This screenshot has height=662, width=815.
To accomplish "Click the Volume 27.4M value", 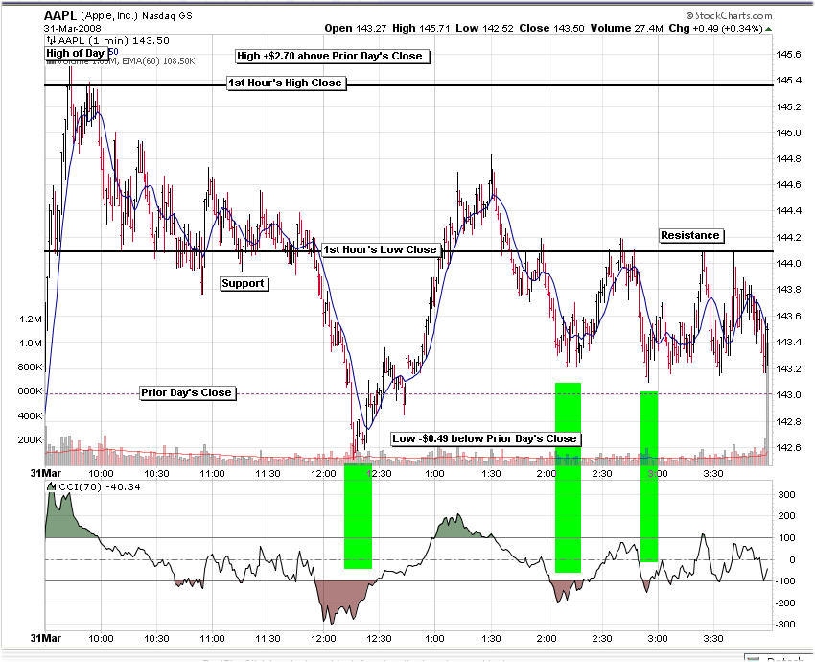I will click(x=626, y=28).
